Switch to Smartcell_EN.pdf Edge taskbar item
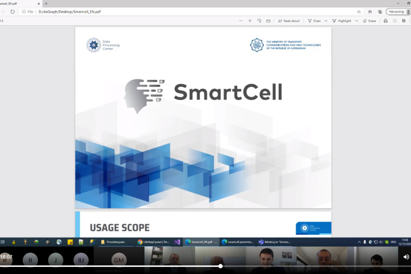 pos(202,242)
